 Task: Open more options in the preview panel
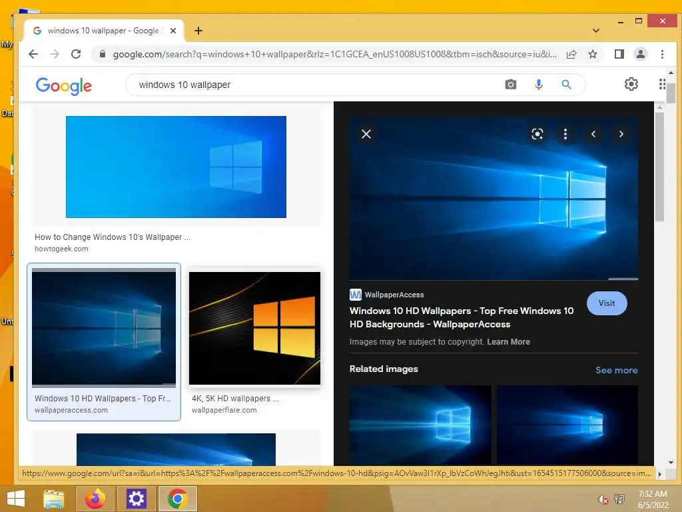[x=565, y=134]
